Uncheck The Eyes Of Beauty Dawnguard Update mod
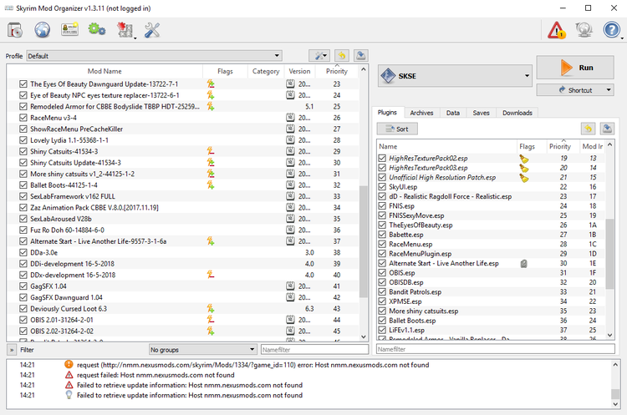Image resolution: width=627 pixels, height=415 pixels. coord(23,84)
